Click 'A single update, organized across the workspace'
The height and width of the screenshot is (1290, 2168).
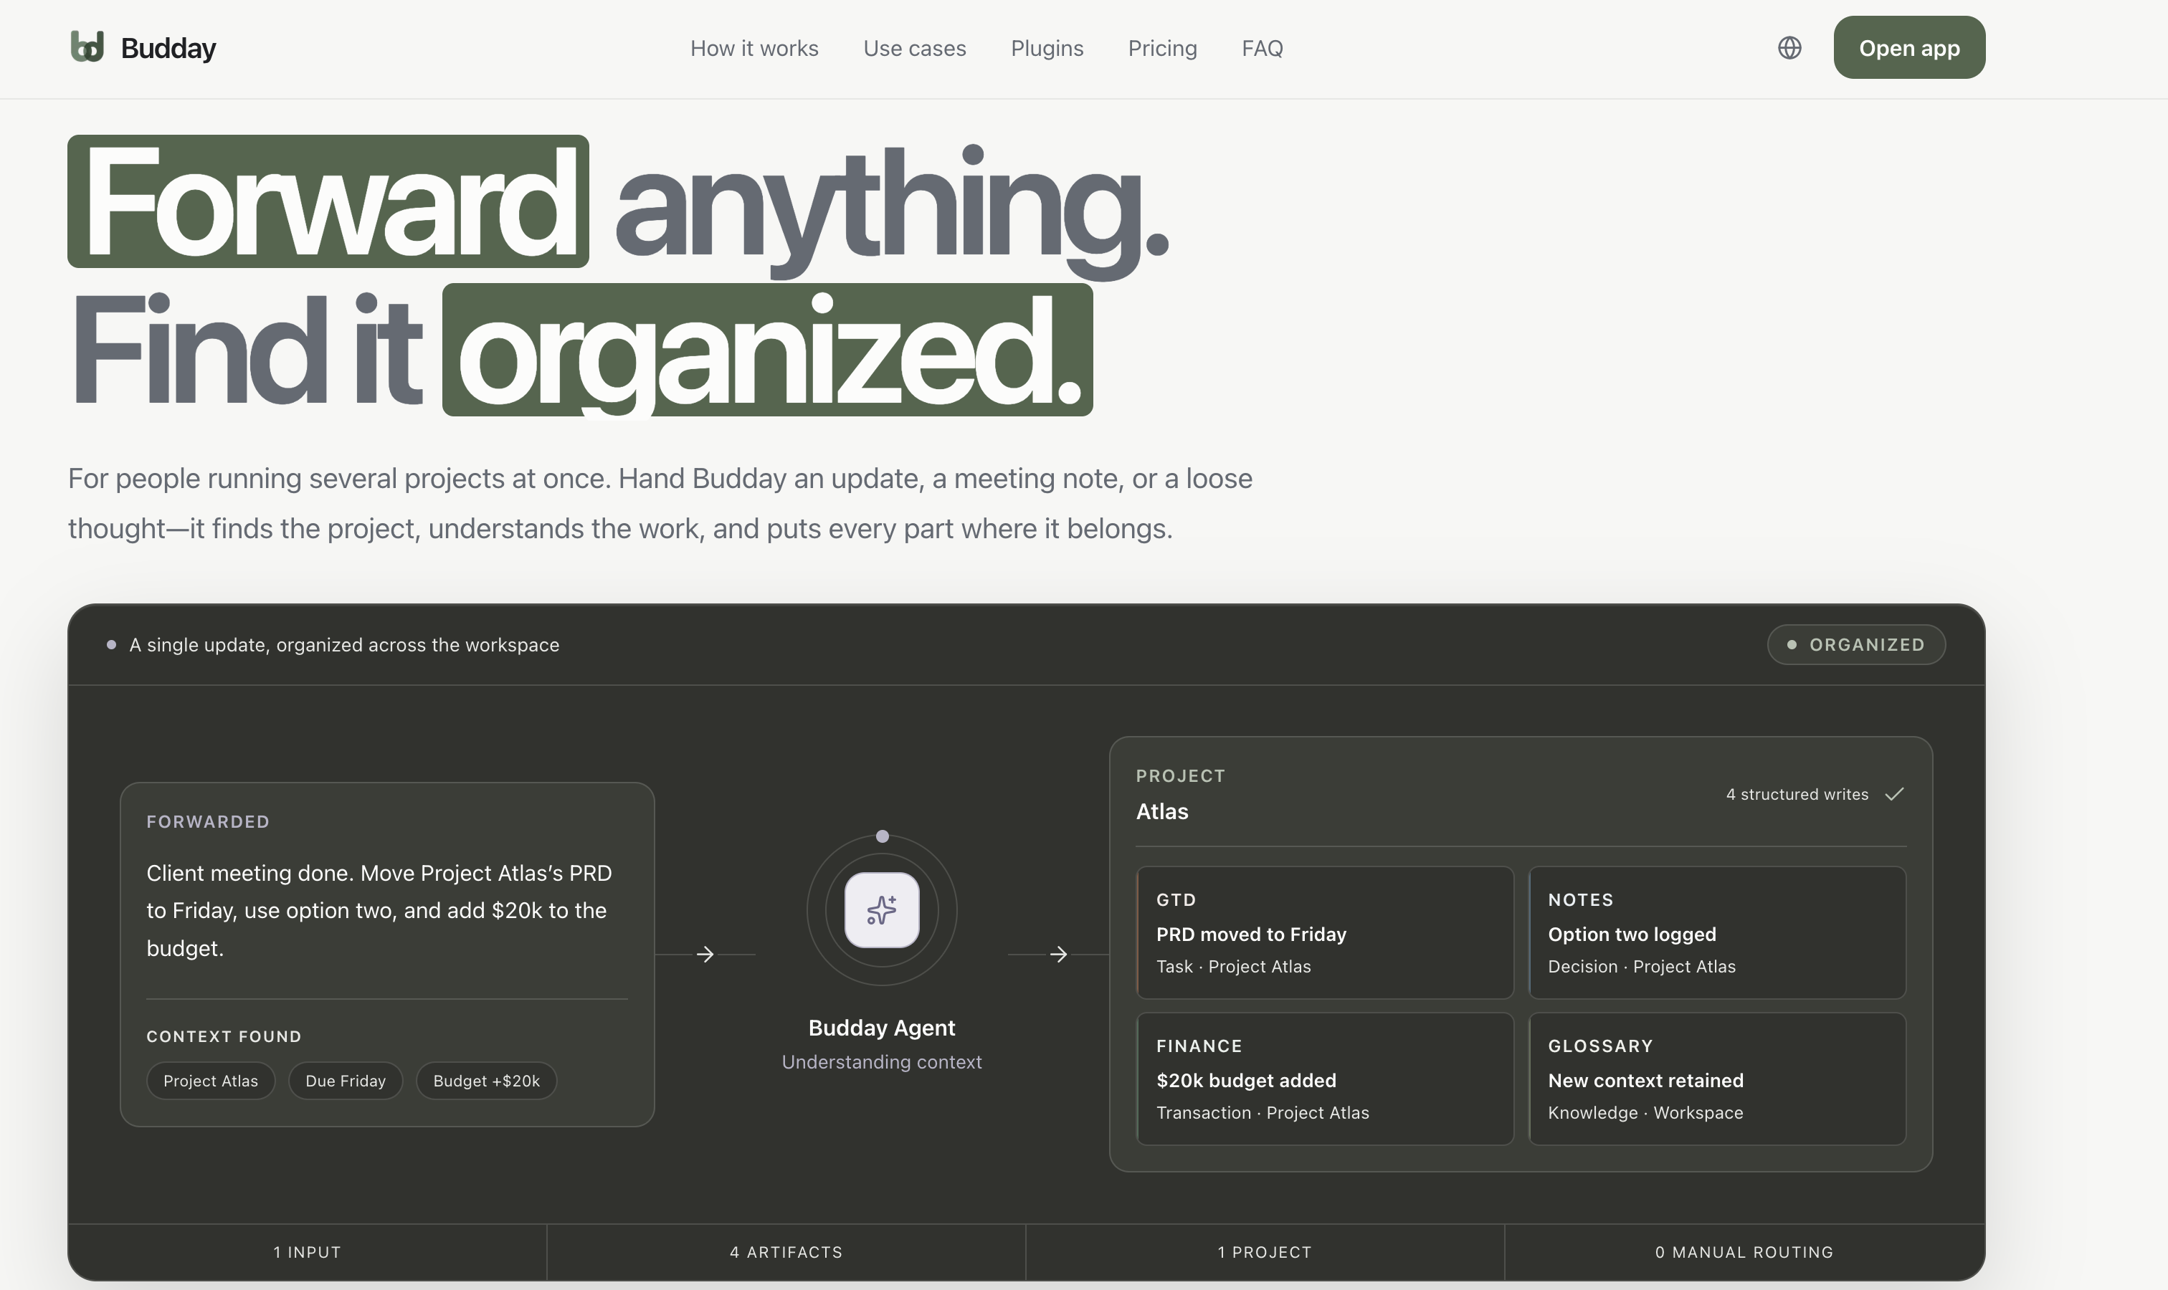pos(344,645)
